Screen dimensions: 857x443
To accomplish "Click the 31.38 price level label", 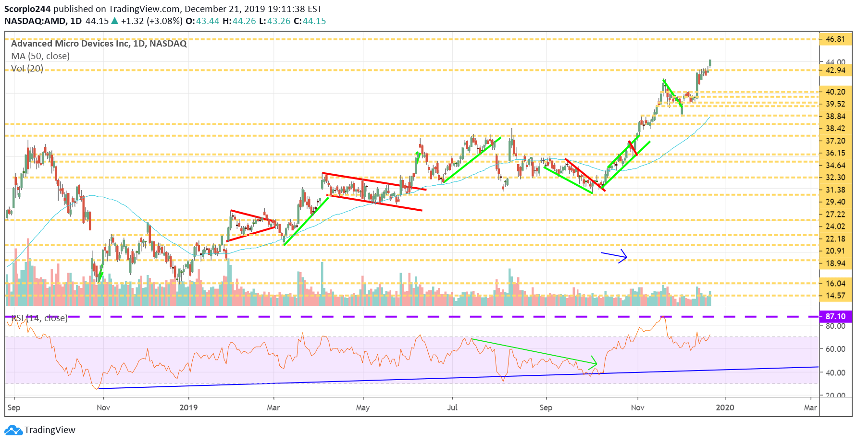I will (x=835, y=190).
